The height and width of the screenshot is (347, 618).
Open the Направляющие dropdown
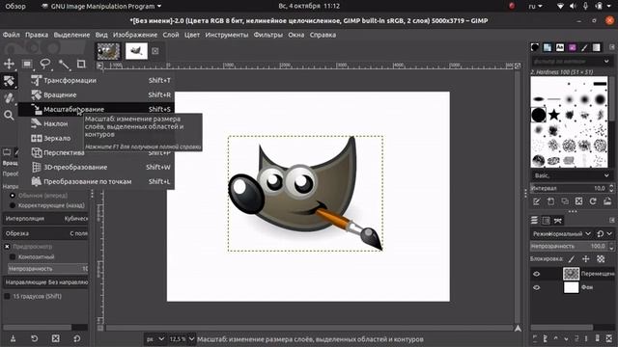[x=45, y=282]
